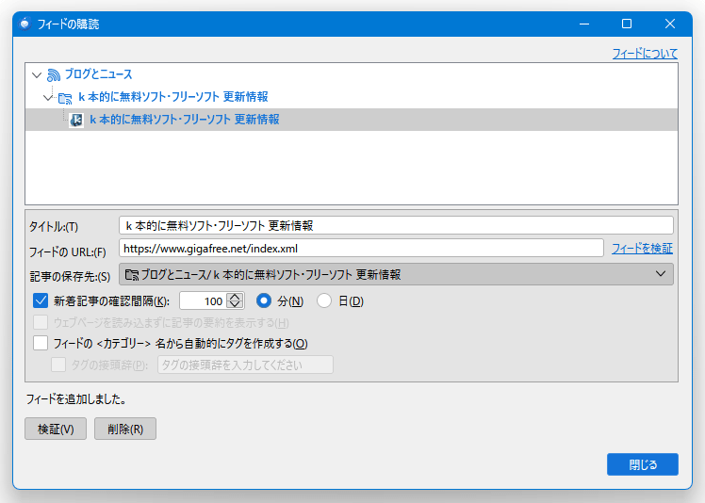This screenshot has height=503, width=705.
Task: Focus the フィードの URL field
Action: (361, 248)
